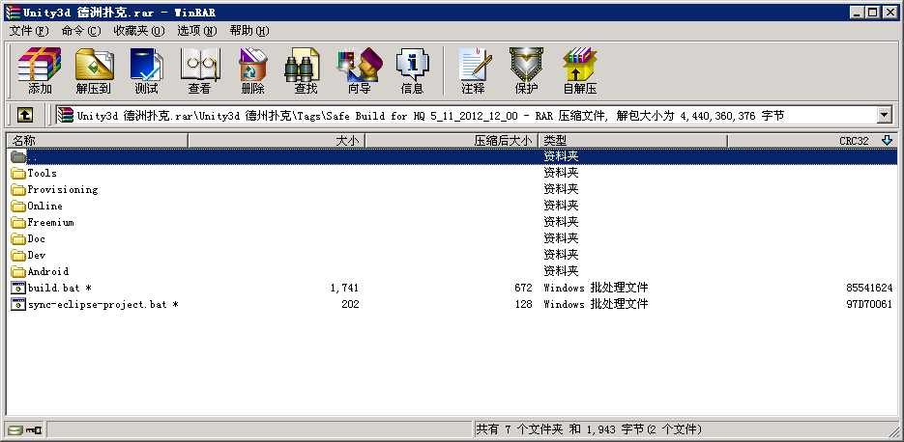Open the 命令(C) menu
This screenshot has height=442, width=904.
tap(81, 31)
